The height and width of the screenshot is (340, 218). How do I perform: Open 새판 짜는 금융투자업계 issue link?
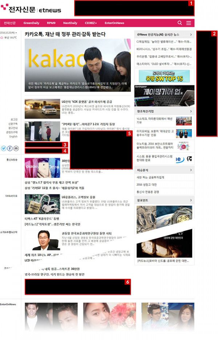tap(150, 177)
